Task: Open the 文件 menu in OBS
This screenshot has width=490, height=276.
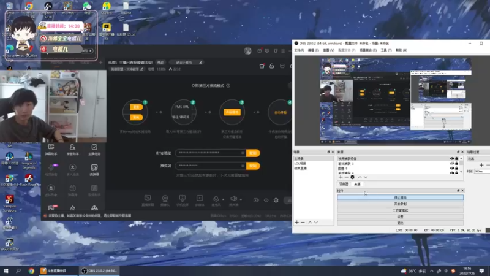Action: coord(299,50)
